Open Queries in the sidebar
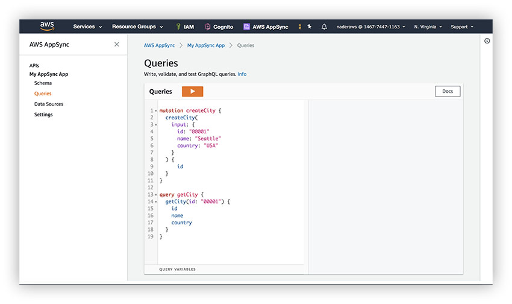The image size is (512, 304). (43, 93)
